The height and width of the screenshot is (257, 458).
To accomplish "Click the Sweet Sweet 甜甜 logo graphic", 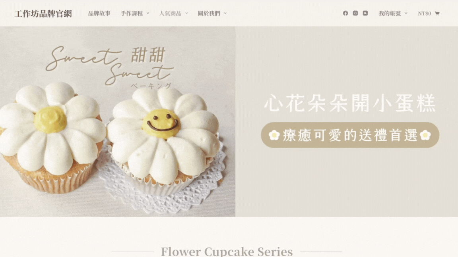I will [x=110, y=67].
